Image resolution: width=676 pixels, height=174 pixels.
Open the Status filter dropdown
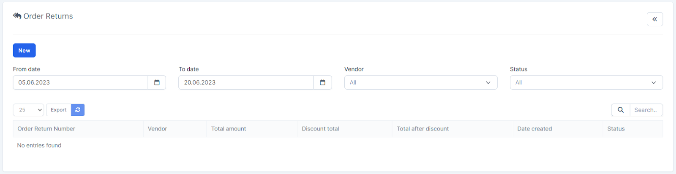586,83
